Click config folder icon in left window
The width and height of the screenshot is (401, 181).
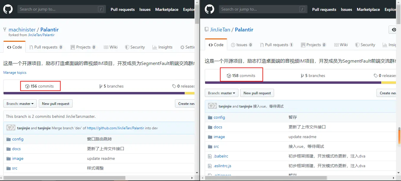8,139
